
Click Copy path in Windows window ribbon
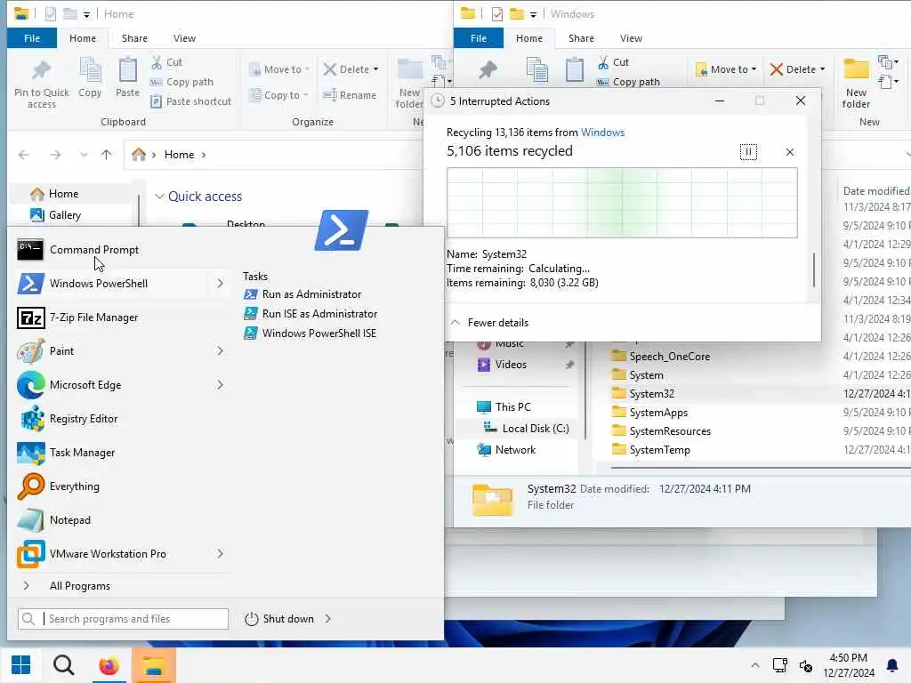[629, 82]
